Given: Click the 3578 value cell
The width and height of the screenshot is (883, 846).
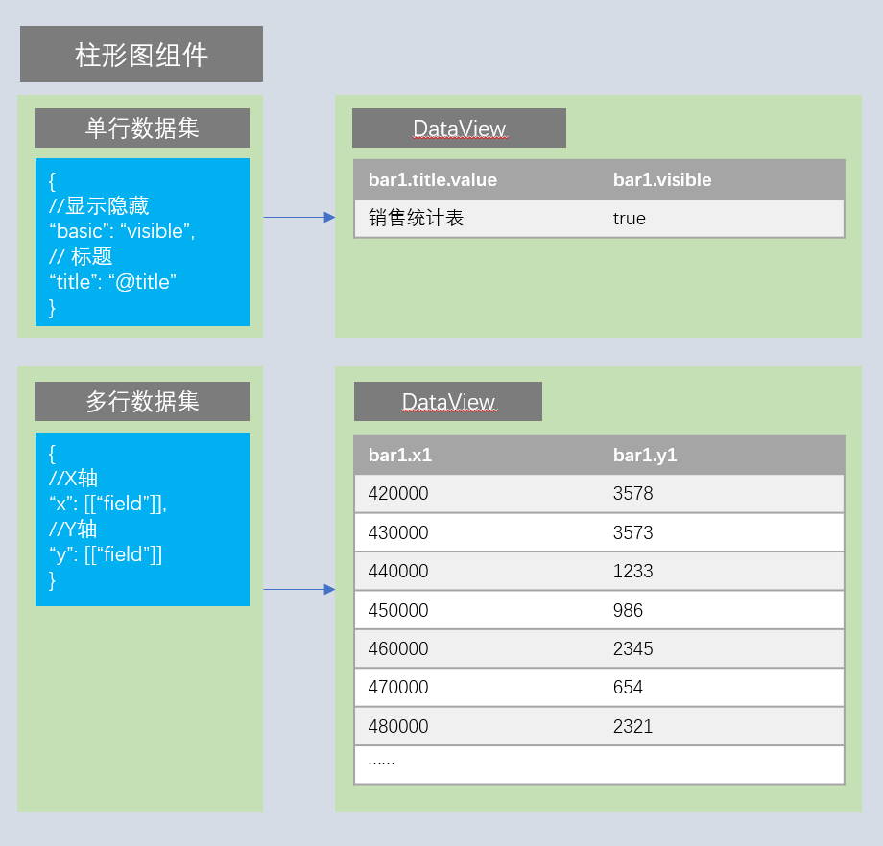Looking at the screenshot, I should pos(633,494).
